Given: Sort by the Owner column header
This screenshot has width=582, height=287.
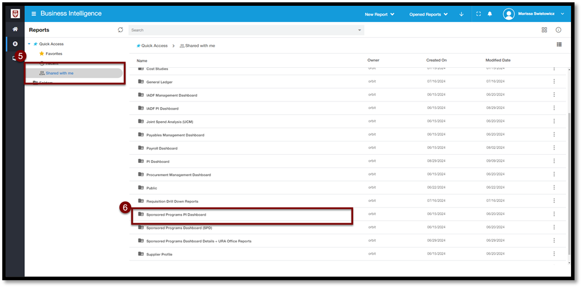Looking at the screenshot, I should click(373, 60).
